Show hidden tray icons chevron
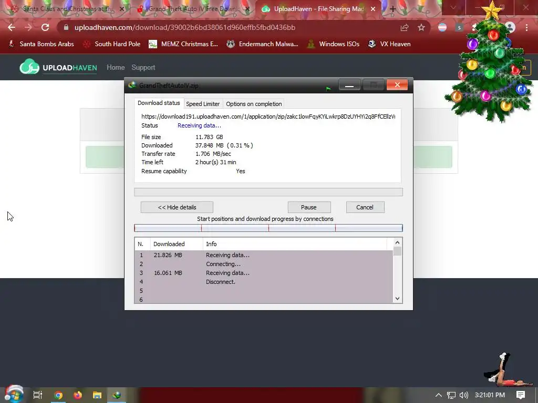 coord(439,395)
